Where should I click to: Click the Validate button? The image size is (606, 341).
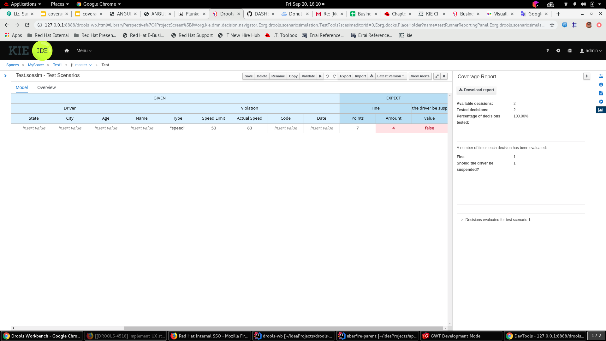coord(308,76)
